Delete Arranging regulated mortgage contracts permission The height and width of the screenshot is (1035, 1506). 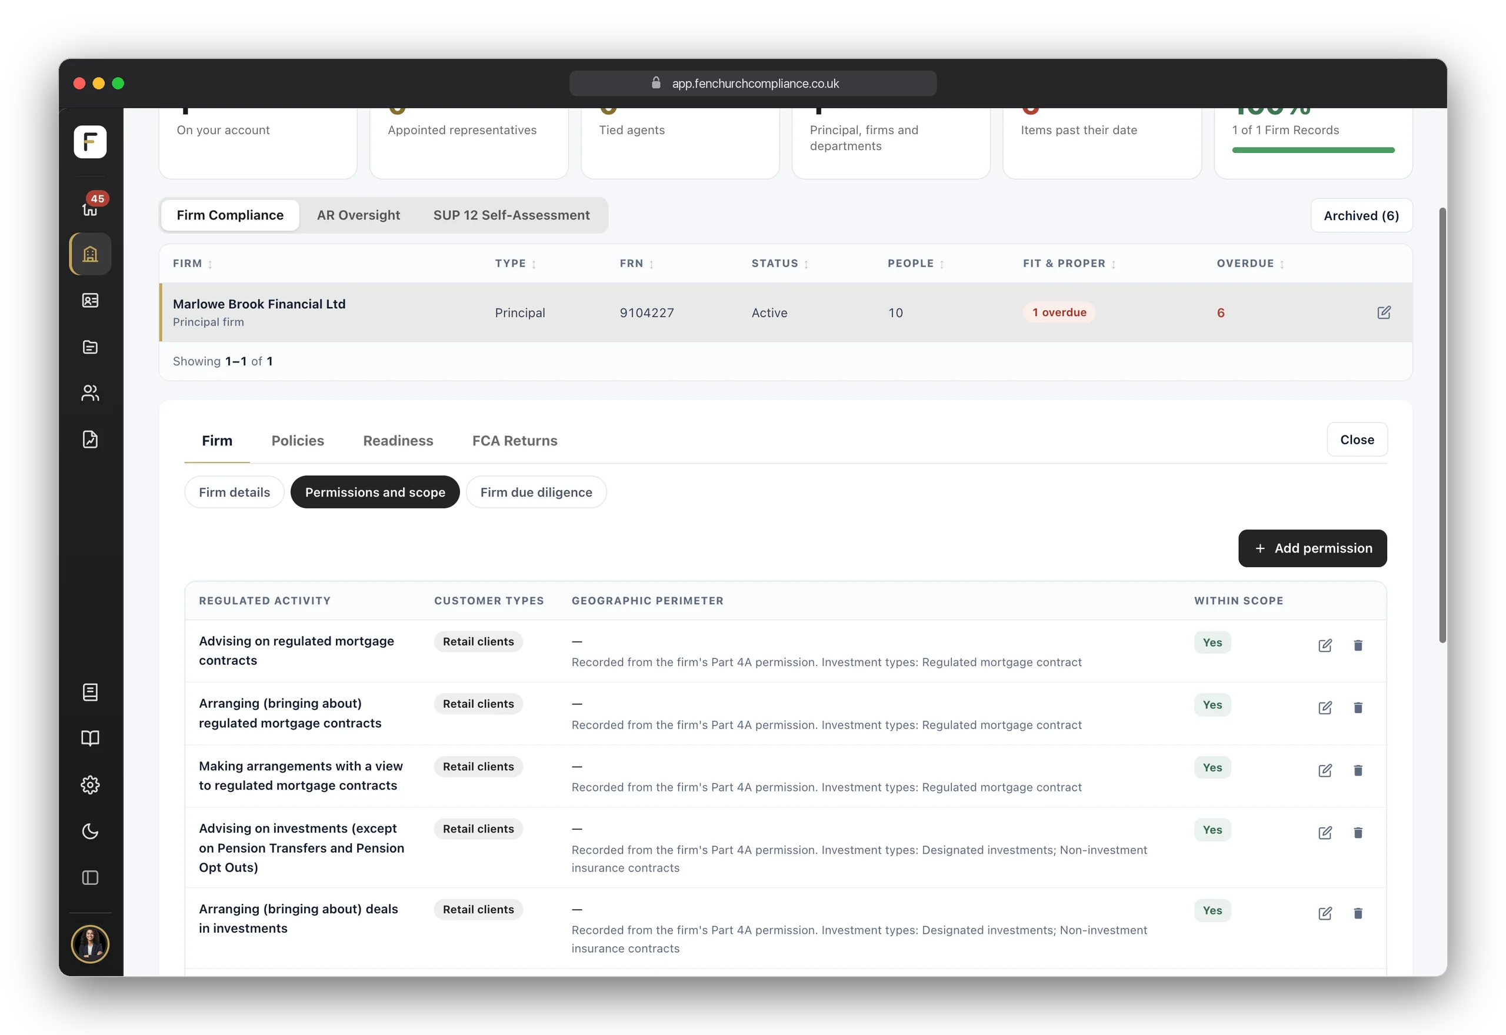tap(1358, 707)
